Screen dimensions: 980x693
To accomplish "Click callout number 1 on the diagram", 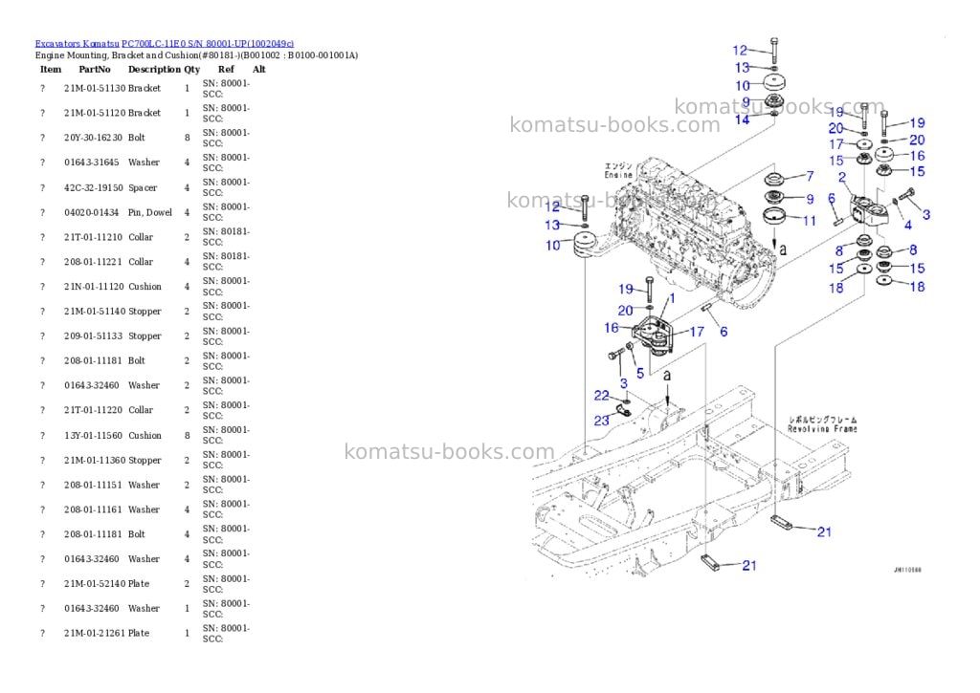I will pos(672,299).
